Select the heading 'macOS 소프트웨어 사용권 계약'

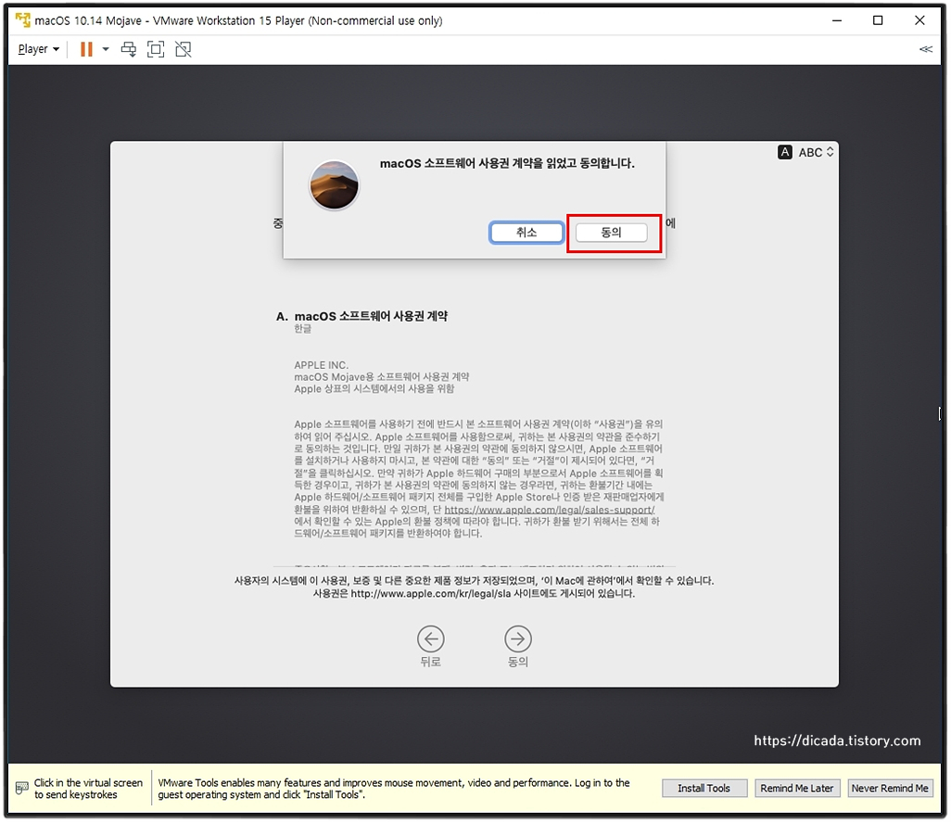click(x=371, y=316)
